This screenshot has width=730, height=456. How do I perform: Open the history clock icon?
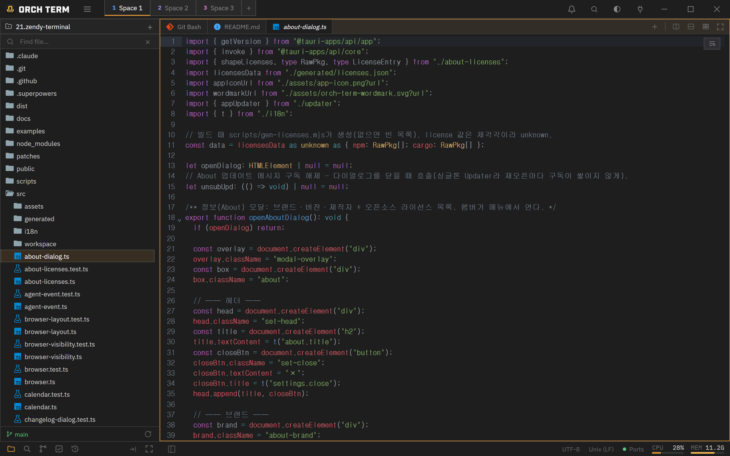(75, 449)
